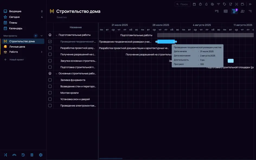Viewport: 256px width, 160px height.
Task: Open the settings gear at bottom left
Action: point(41,155)
